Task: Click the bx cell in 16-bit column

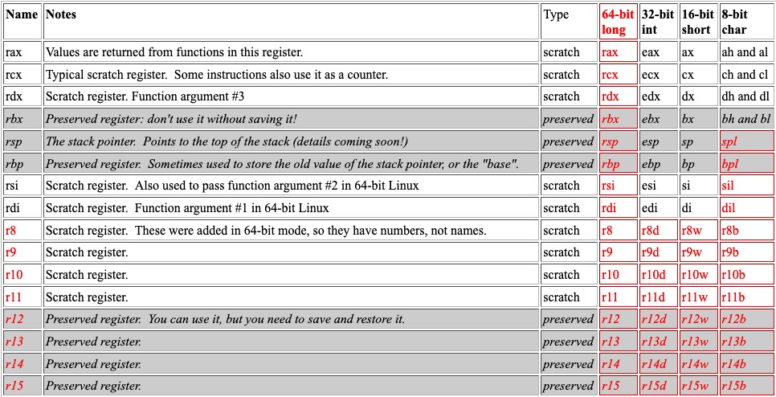Action: (x=699, y=119)
